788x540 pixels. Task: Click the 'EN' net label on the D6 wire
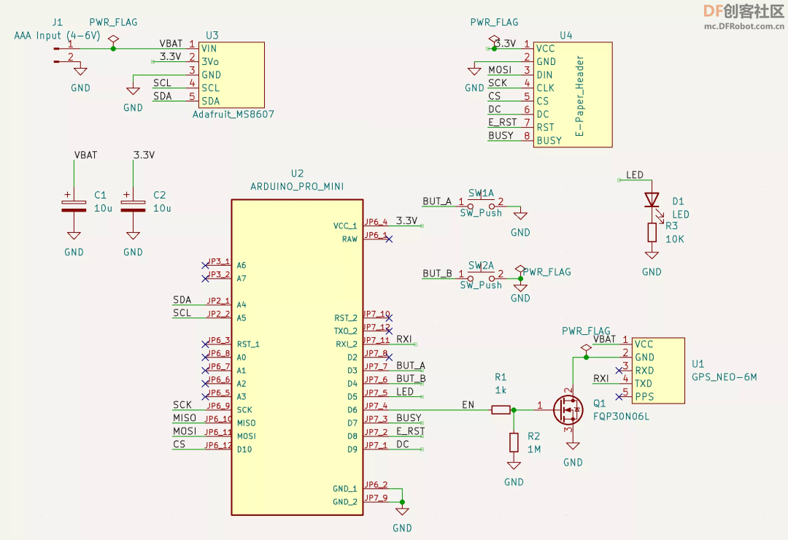[x=468, y=405]
